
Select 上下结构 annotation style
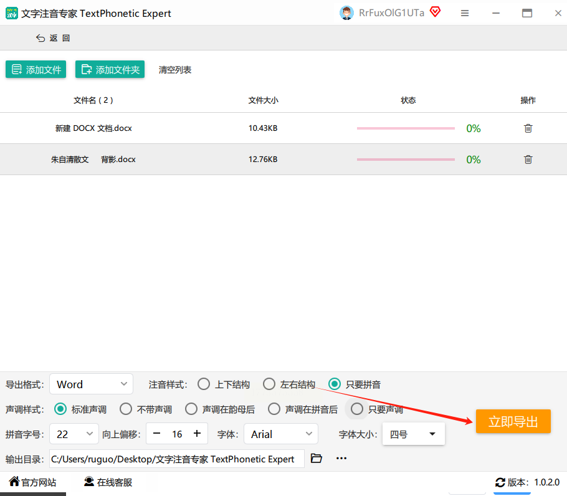pos(224,384)
